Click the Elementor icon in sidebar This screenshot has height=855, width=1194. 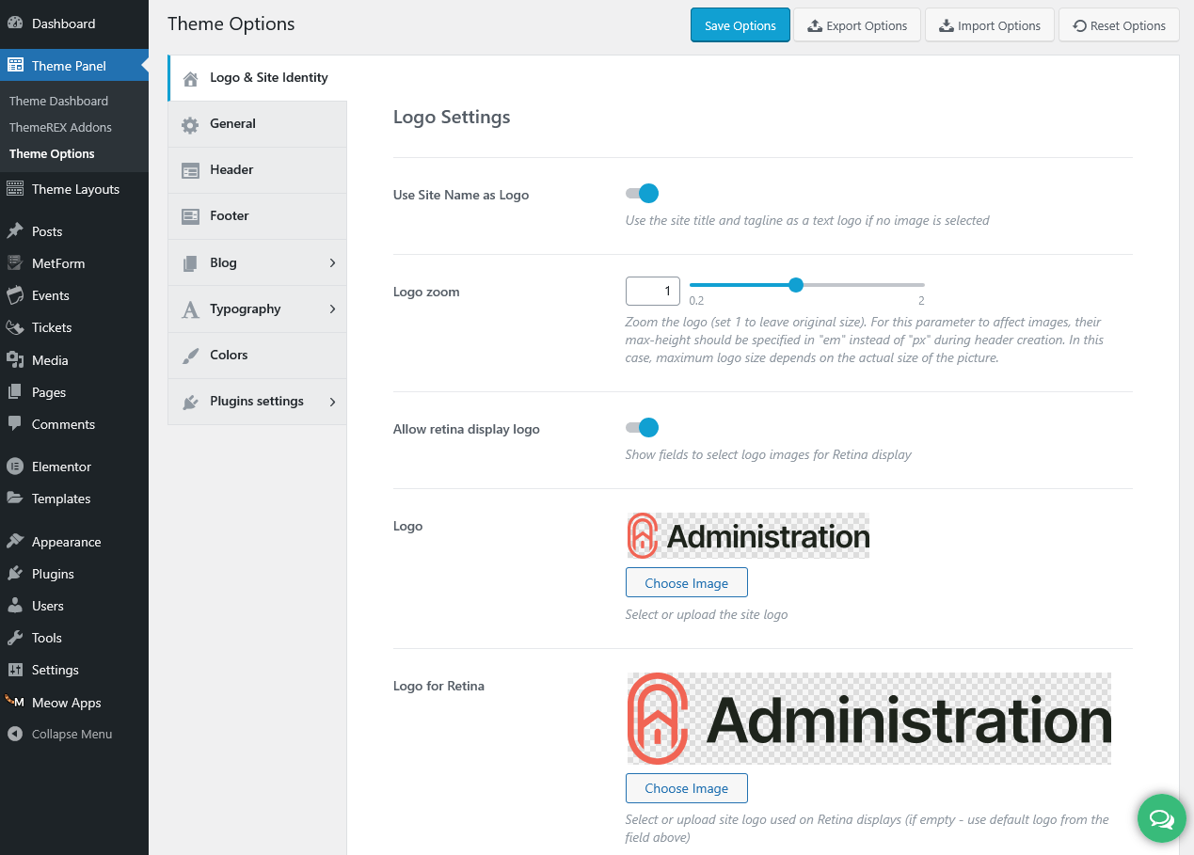(14, 467)
